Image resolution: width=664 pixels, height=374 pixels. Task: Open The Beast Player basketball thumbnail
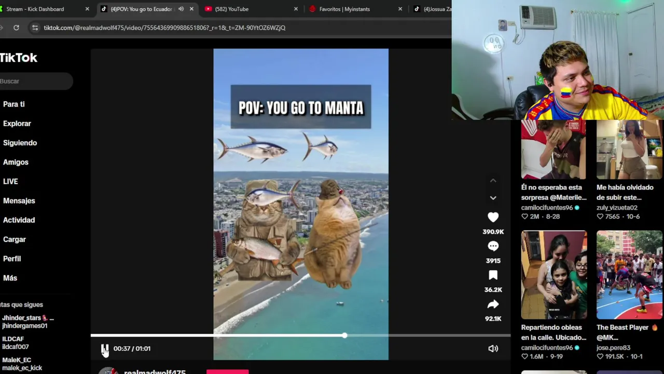[629, 275]
